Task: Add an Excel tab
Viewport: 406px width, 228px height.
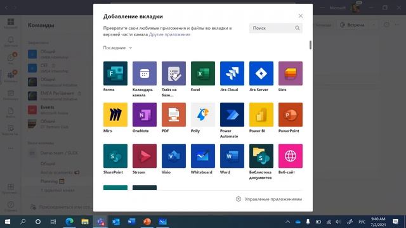Action: (x=203, y=73)
